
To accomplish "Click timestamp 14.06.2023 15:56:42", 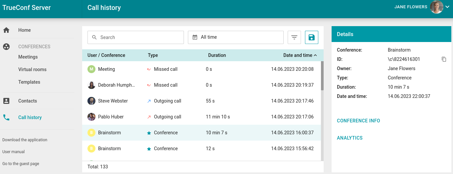I will 292,149.
